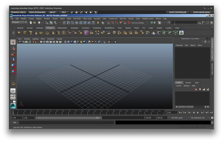Click the checkerboard UV icon at shelf end
This screenshot has width=223, height=142.
click(181, 33)
